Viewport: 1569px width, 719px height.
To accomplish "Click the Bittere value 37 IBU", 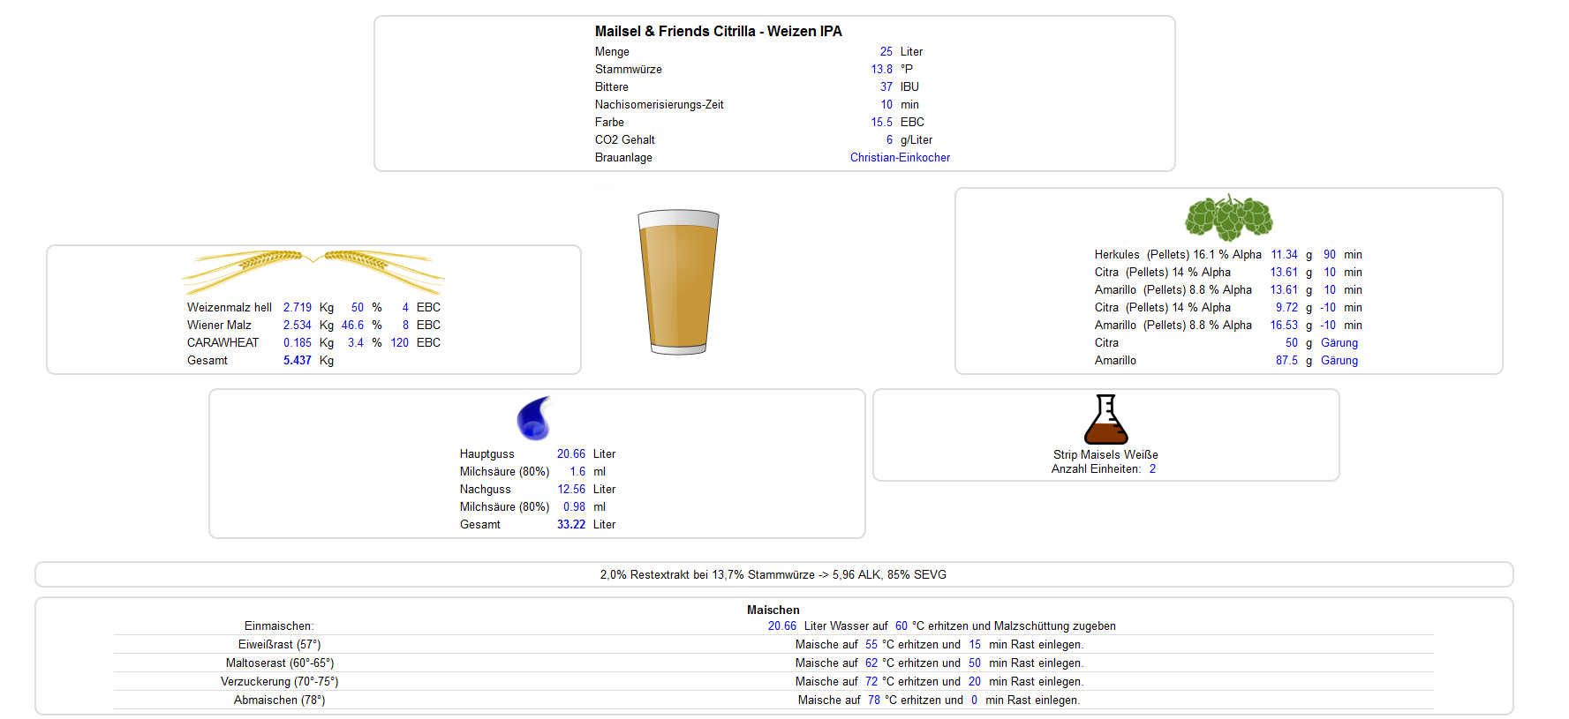I will click(x=886, y=87).
